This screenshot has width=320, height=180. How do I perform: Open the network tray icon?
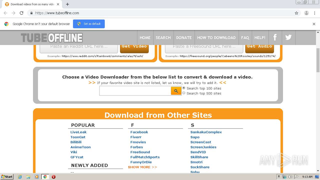point(284,177)
